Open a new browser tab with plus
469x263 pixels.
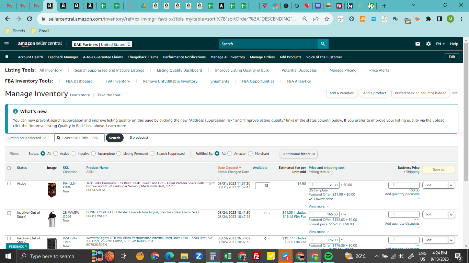coord(384,6)
